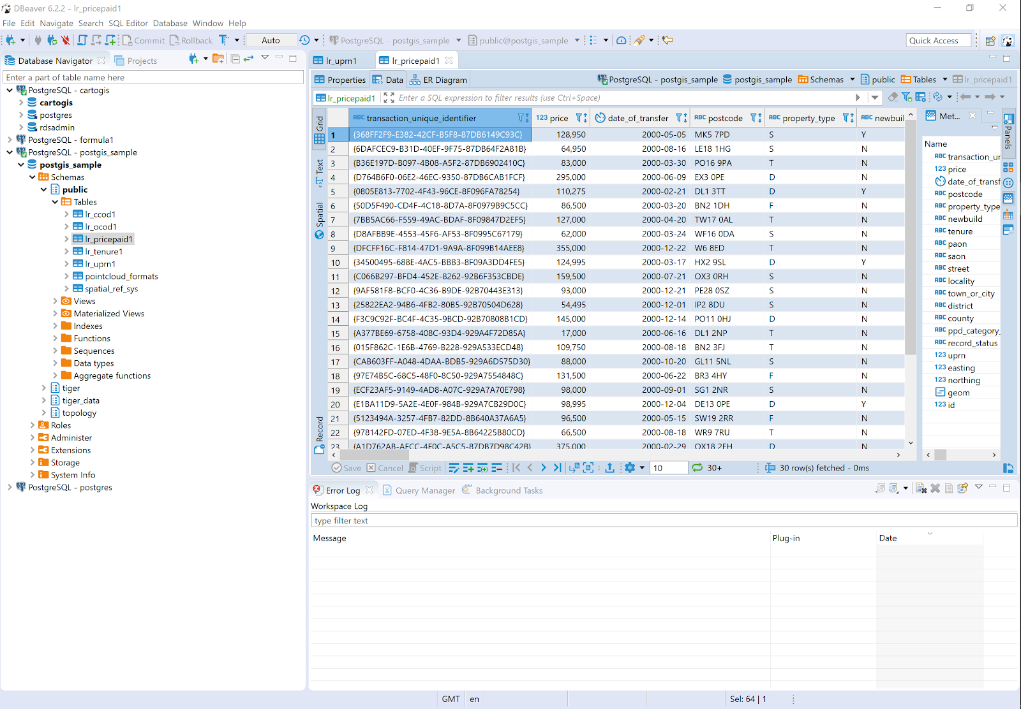This screenshot has height=709, width=1021.
Task: Toggle the Panels side button
Action: pos(1008,132)
